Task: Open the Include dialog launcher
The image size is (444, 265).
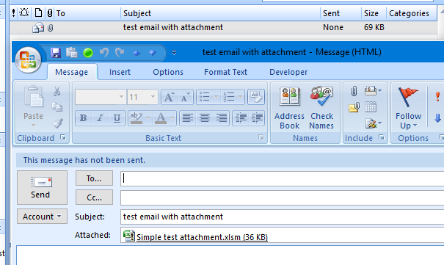Action: (382, 137)
